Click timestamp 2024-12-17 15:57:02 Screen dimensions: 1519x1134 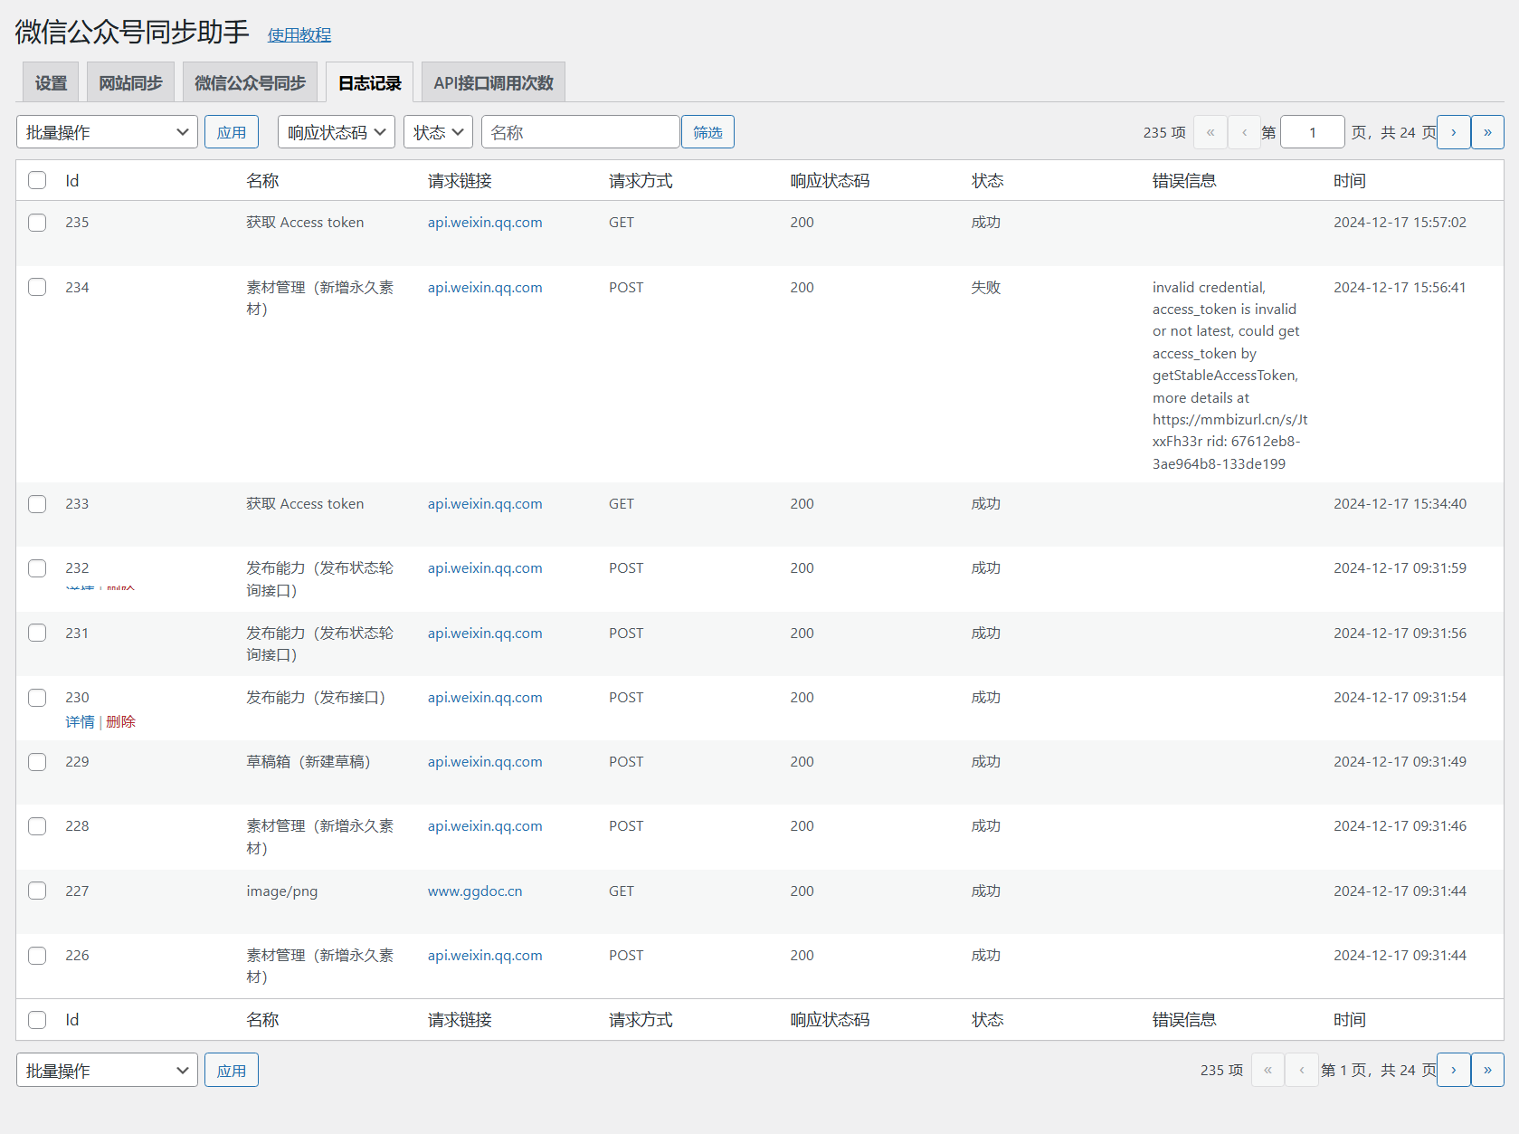click(x=1400, y=223)
